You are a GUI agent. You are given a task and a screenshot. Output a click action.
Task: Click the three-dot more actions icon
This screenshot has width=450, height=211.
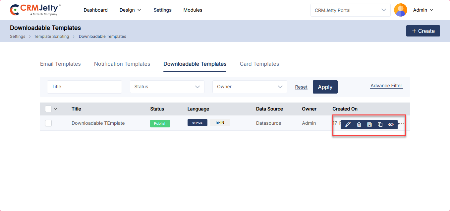pyautogui.click(x=402, y=123)
